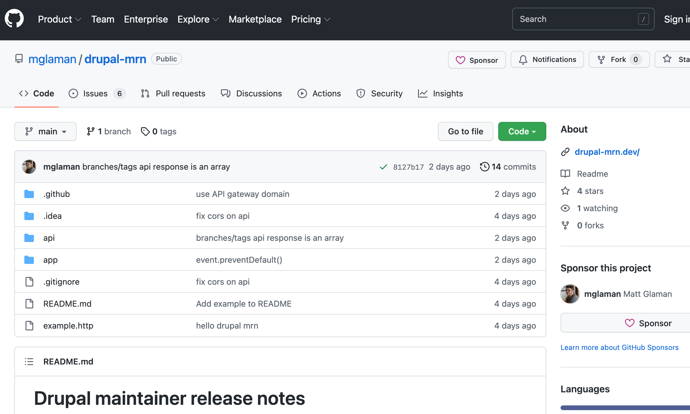The width and height of the screenshot is (690, 414).
Task: Switch to the Pull requests tab
Action: click(173, 93)
